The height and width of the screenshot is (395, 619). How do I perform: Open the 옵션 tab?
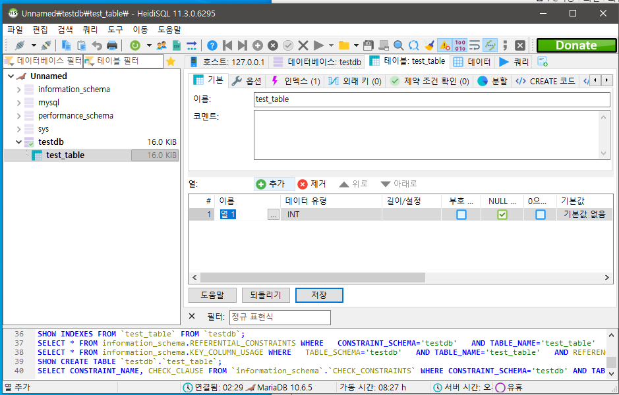click(x=247, y=81)
